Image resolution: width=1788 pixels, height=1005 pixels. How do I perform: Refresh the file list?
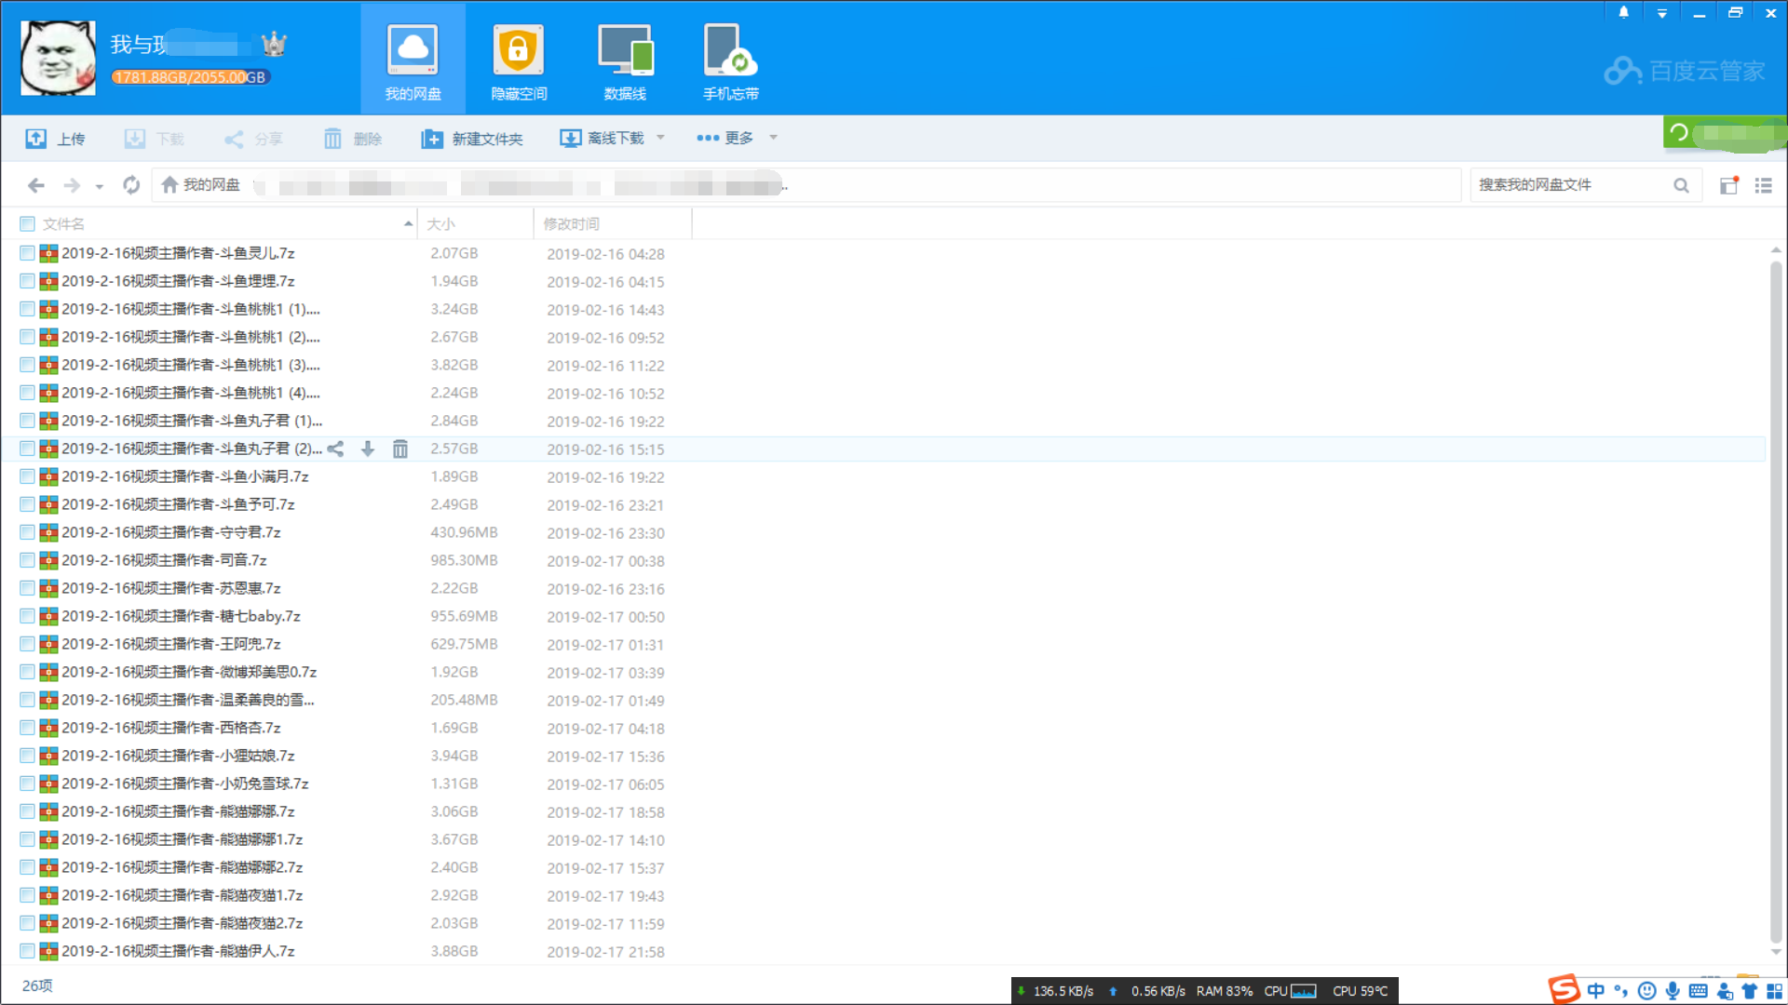click(x=131, y=185)
